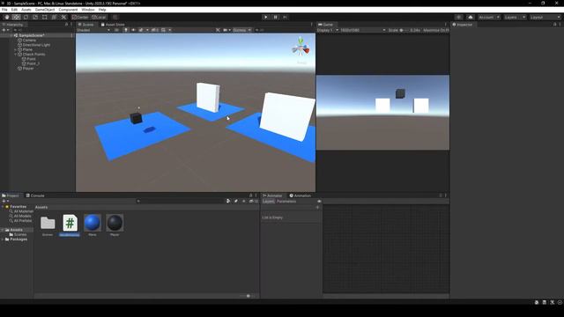The image size is (564, 317).
Task: Open component editor tools cross icon
Action: pyautogui.click(x=218, y=30)
